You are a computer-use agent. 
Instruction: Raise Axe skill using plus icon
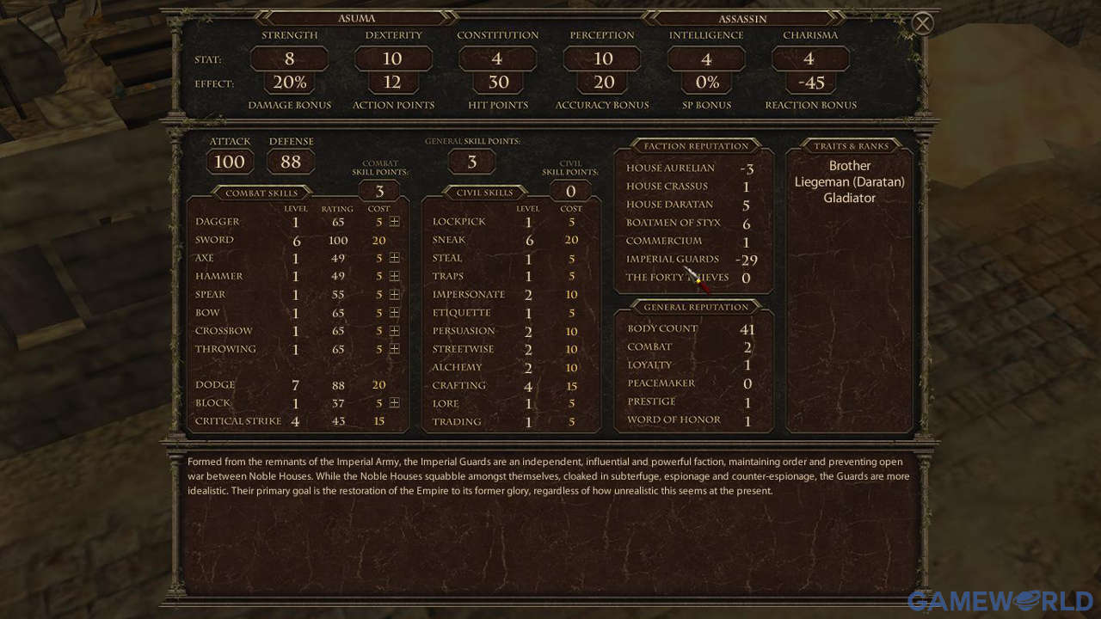point(395,258)
